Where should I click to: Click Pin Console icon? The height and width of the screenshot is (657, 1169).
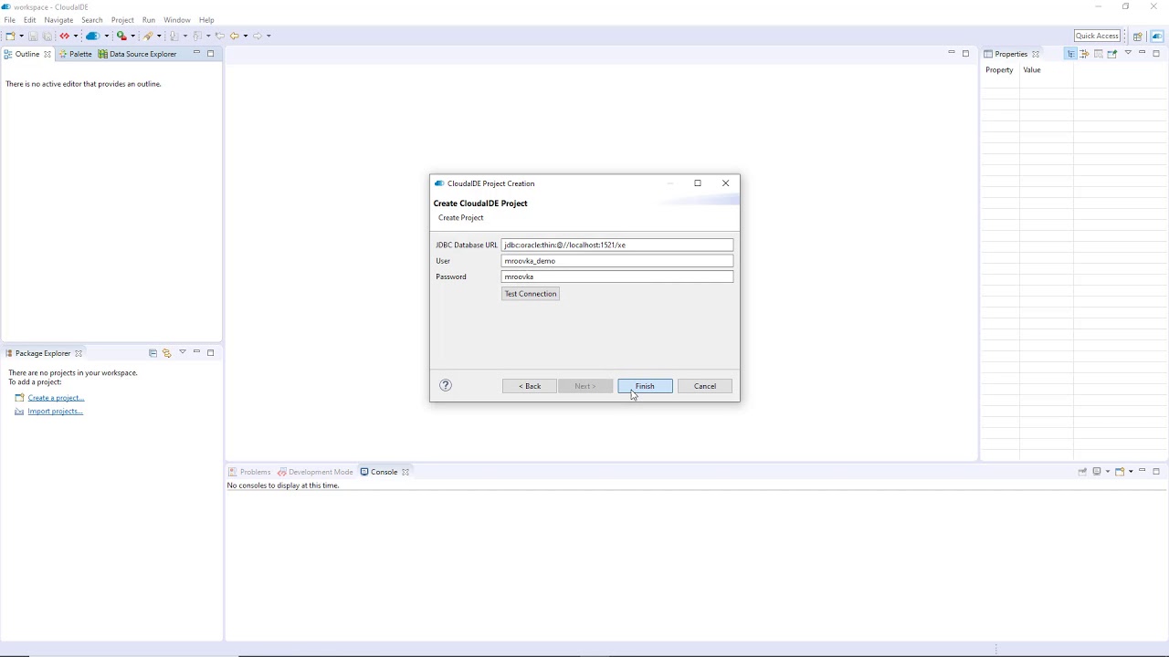(x=1082, y=472)
